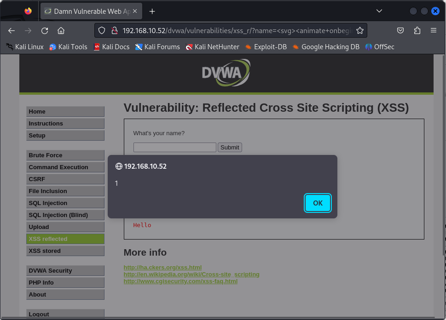Image resolution: width=446 pixels, height=320 pixels.
Task: Click the Submit button
Action: (230, 147)
